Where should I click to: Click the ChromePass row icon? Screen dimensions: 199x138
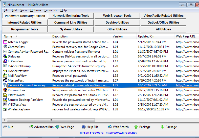pyautogui.click(x=5, y=47)
